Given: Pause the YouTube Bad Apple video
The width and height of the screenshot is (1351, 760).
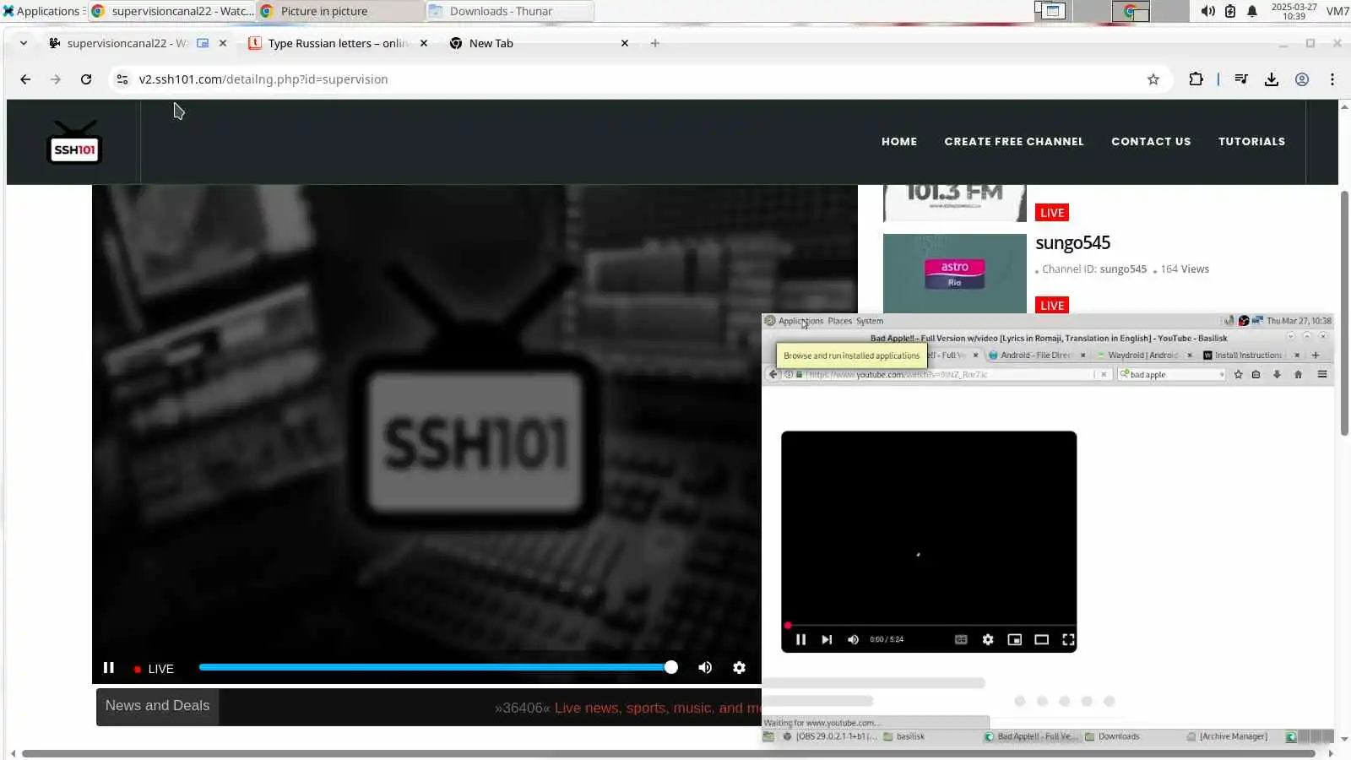Looking at the screenshot, I should (x=800, y=639).
